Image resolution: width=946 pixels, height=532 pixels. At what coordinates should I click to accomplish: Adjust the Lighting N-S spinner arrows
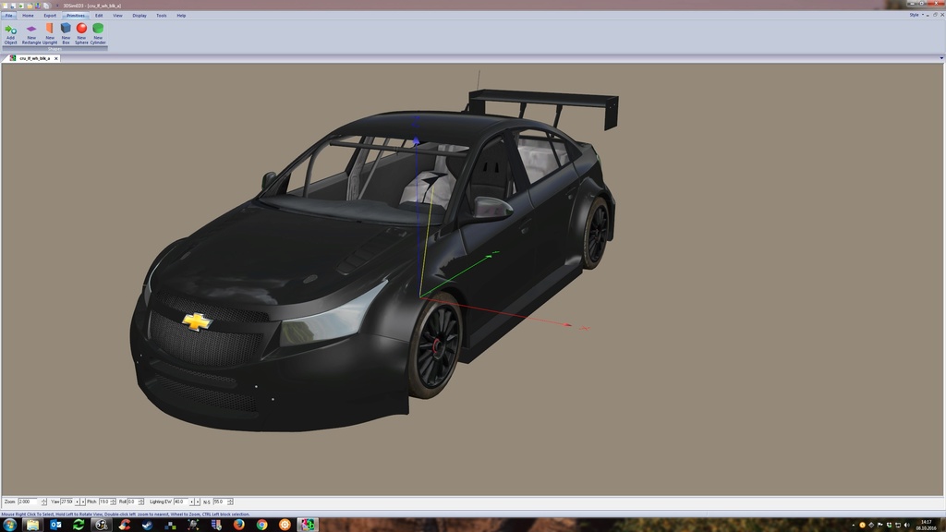[230, 502]
